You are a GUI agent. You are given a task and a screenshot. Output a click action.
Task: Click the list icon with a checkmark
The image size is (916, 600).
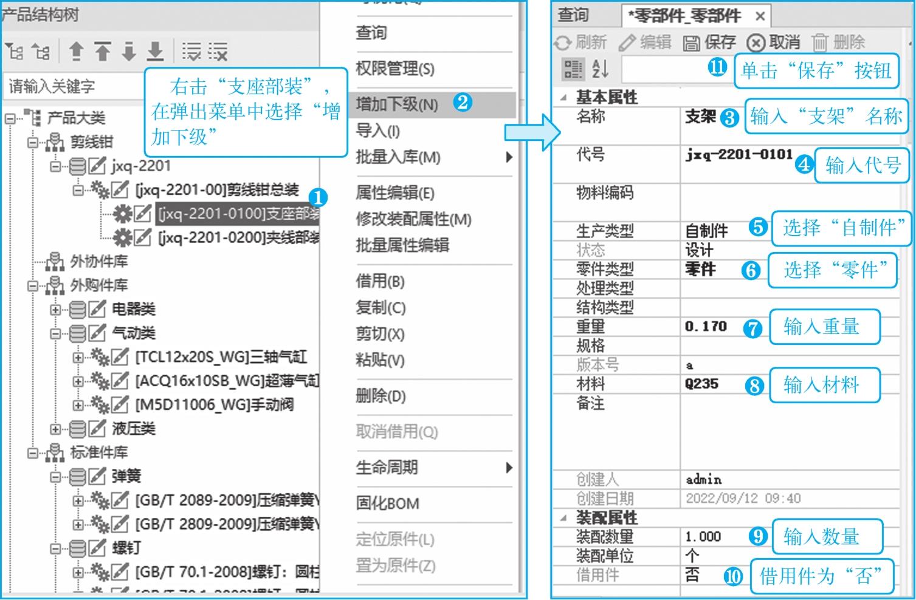coord(191,52)
